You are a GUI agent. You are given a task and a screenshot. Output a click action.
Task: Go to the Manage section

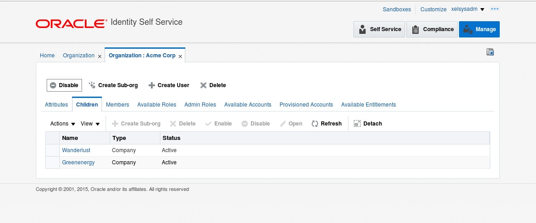(479, 29)
